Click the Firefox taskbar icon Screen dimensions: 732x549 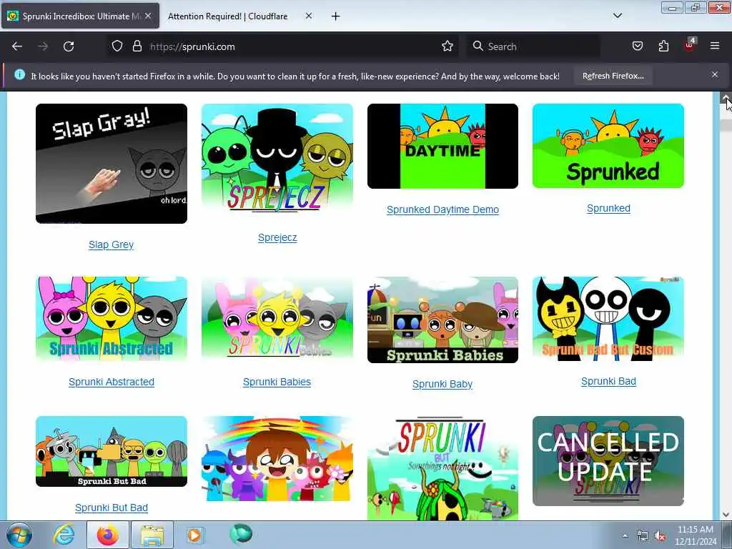point(108,535)
